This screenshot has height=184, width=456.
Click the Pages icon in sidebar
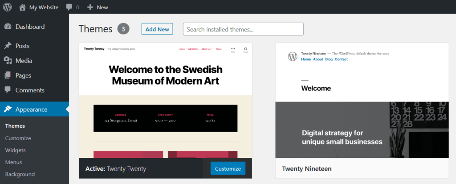tap(8, 75)
